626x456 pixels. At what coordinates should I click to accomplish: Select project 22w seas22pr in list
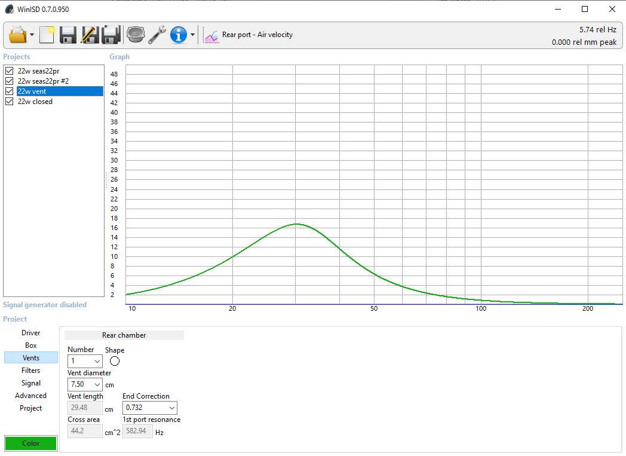tap(38, 71)
